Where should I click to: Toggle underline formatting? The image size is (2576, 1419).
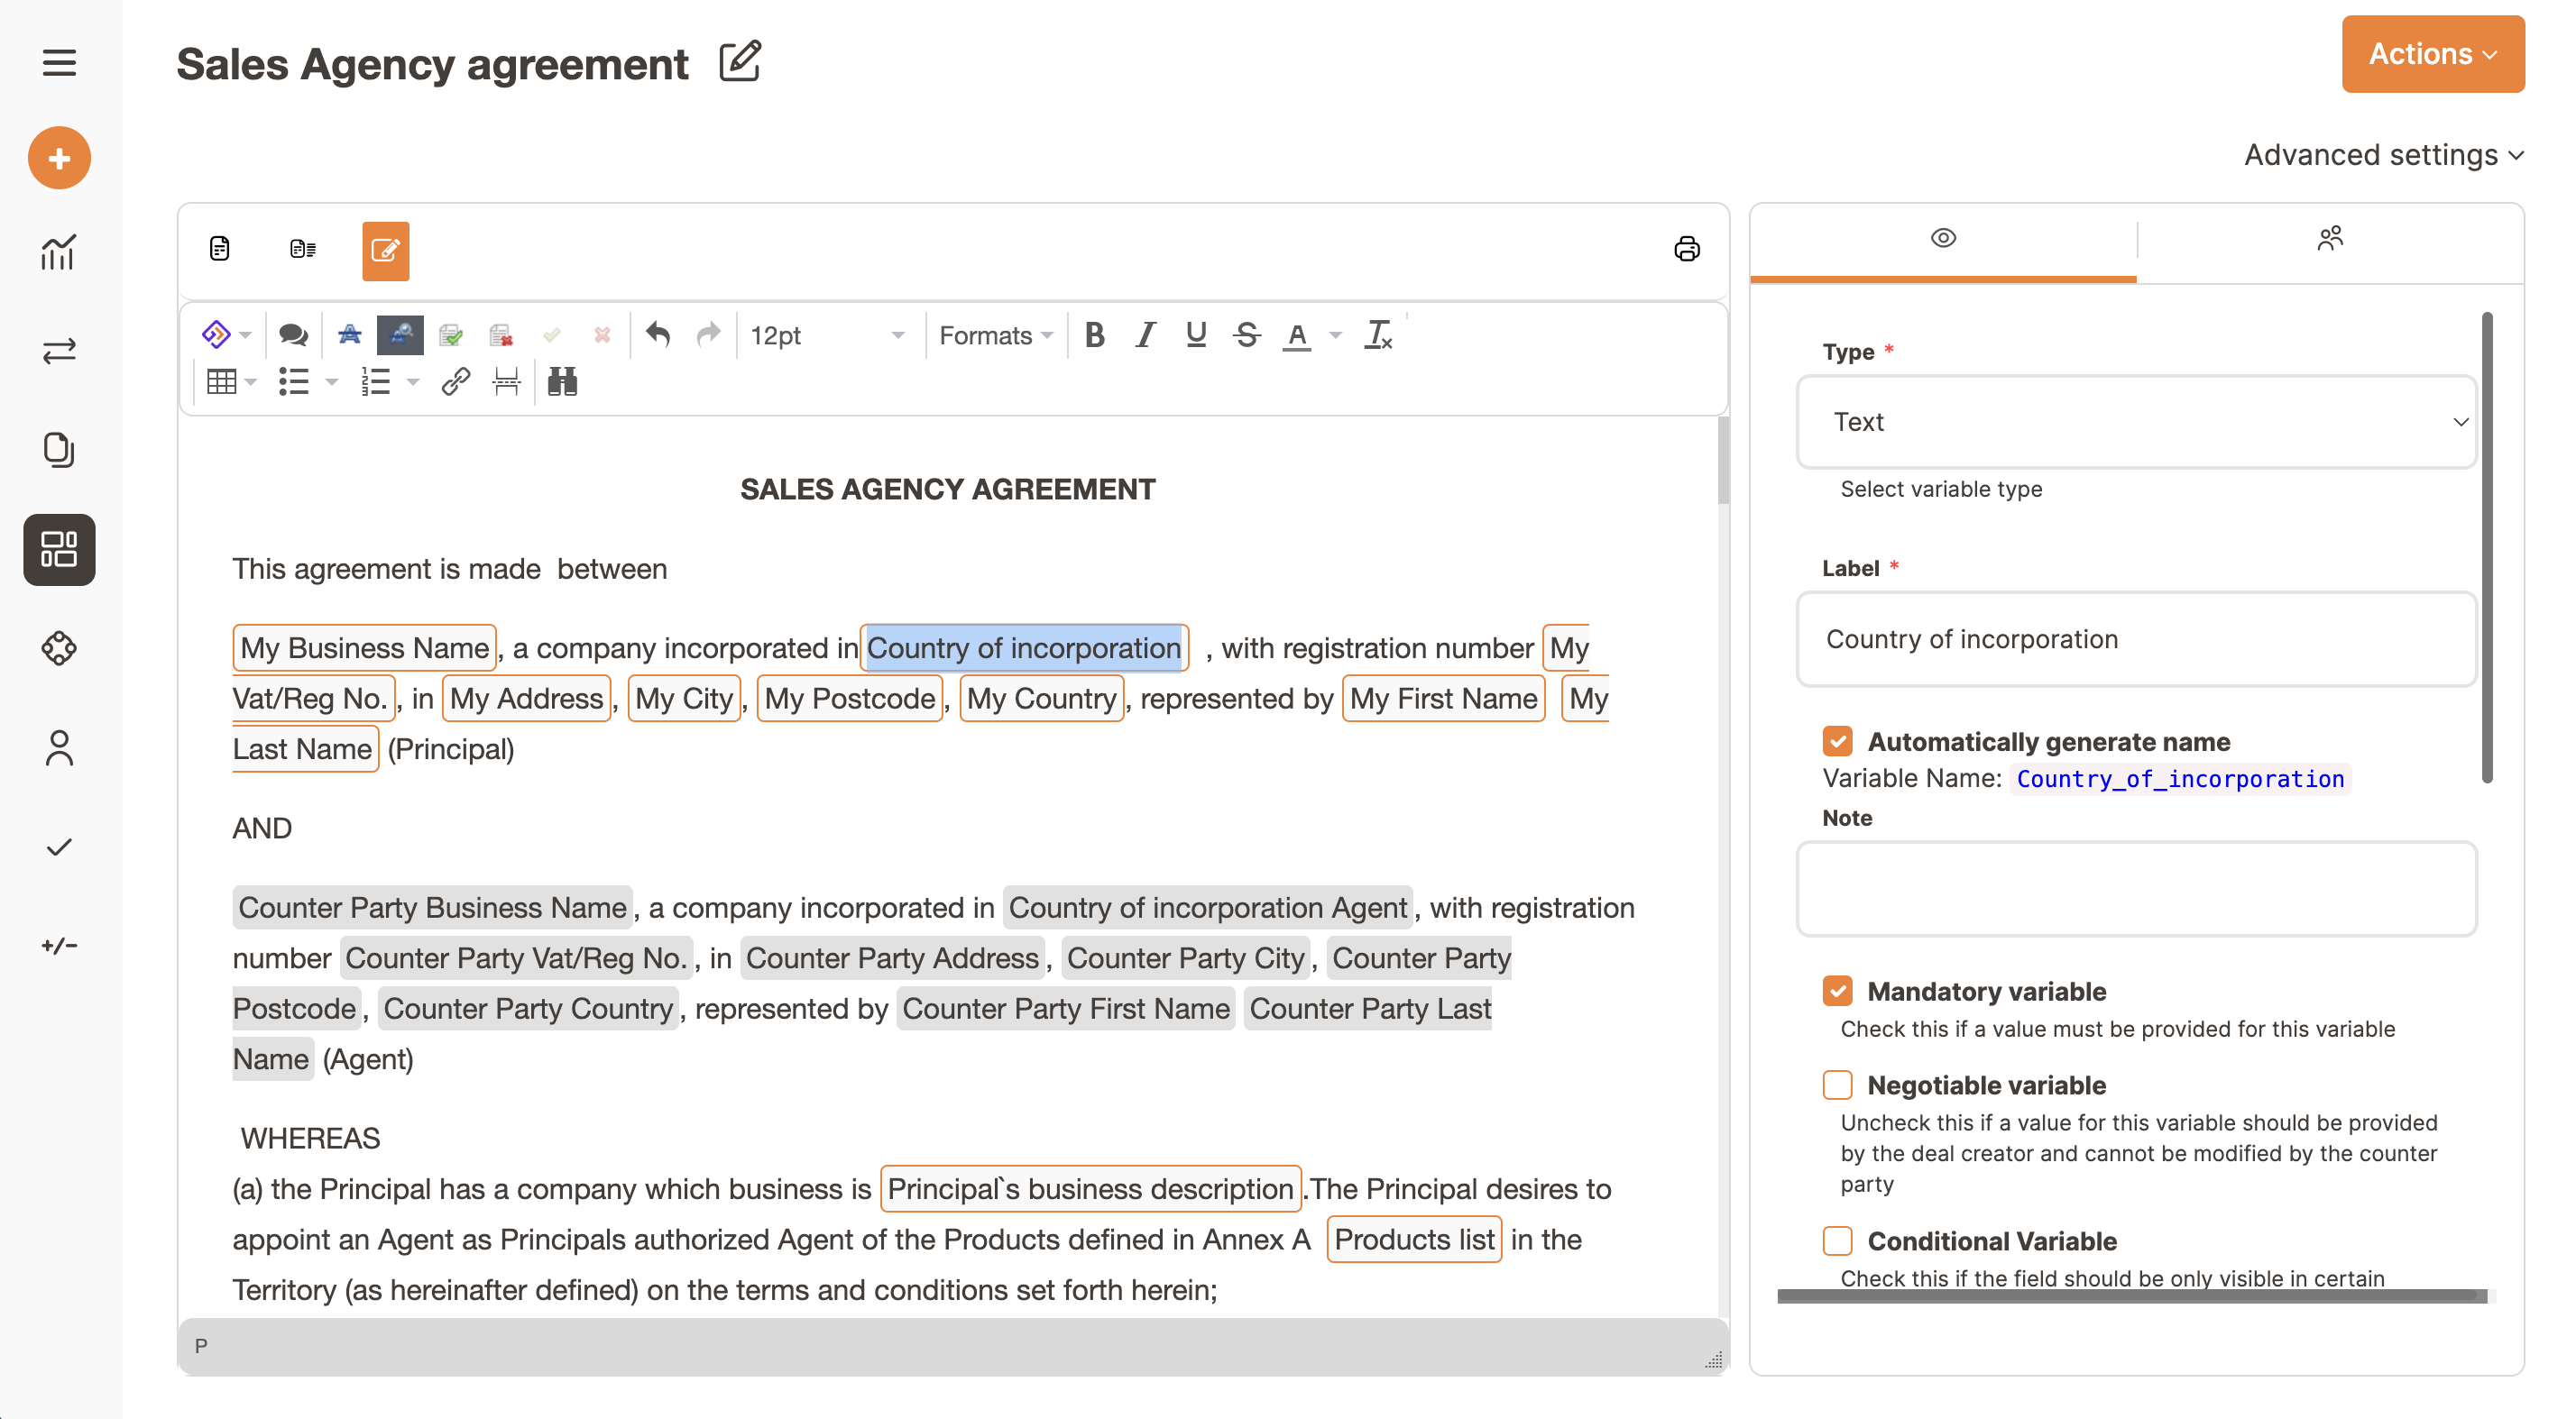1196,334
